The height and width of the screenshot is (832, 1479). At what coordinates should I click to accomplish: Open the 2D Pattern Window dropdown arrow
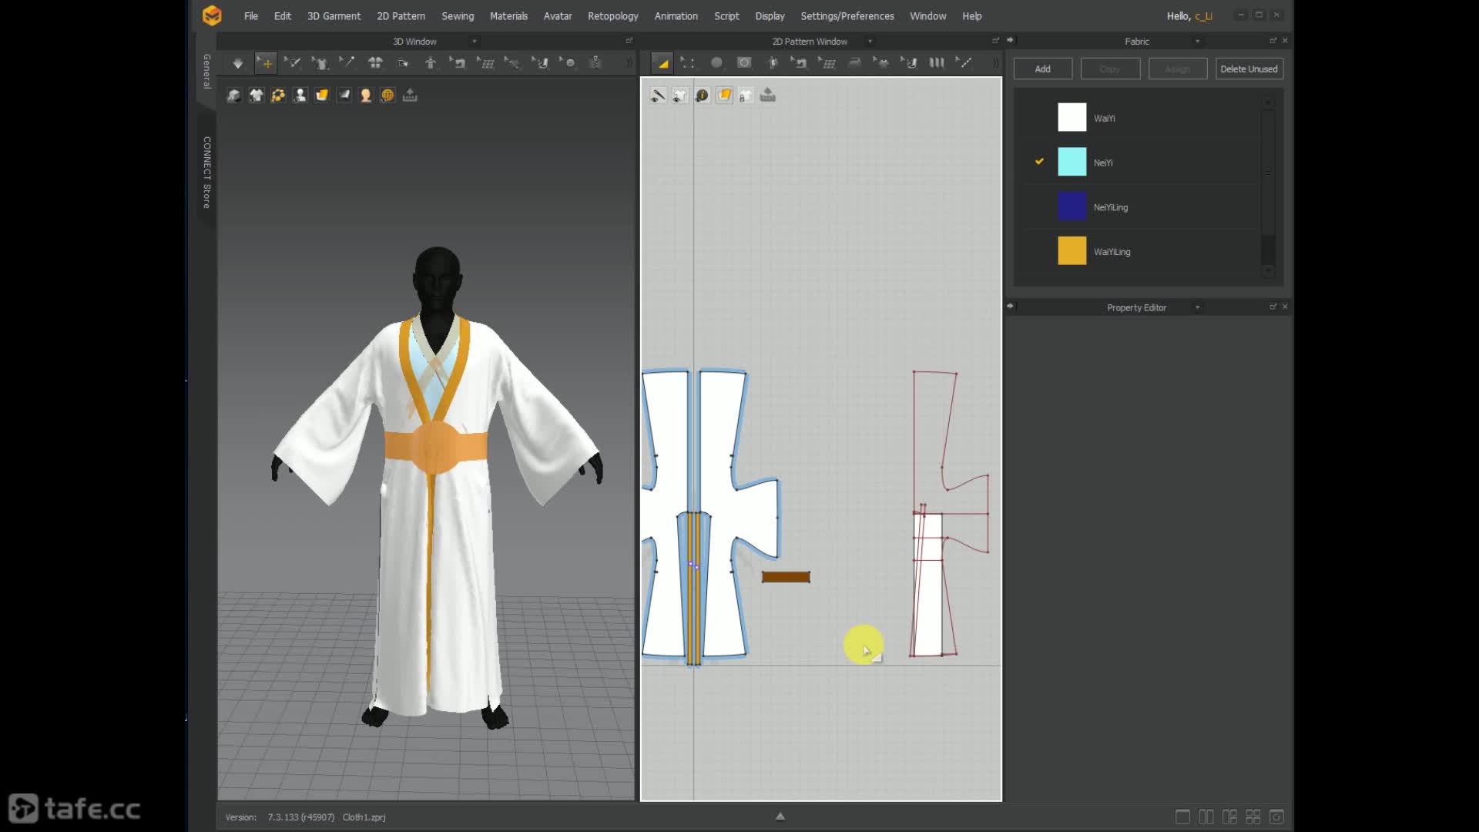point(870,42)
